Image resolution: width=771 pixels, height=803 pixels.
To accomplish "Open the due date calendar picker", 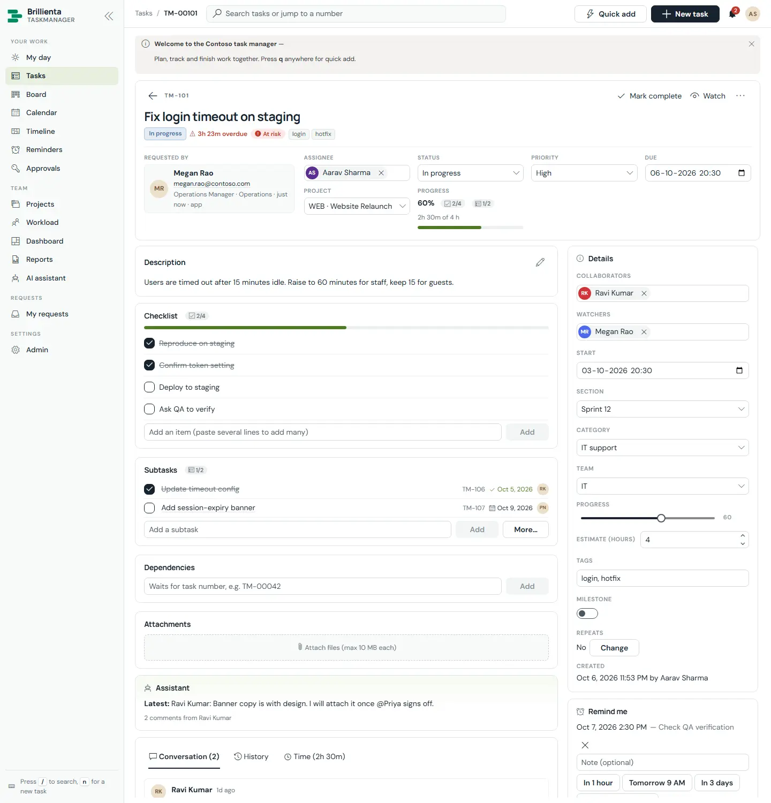I will (x=742, y=173).
